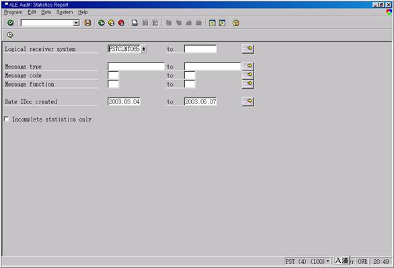The width and height of the screenshot is (394, 268).
Task: Click the Previous Page icon
Action: [179, 23]
